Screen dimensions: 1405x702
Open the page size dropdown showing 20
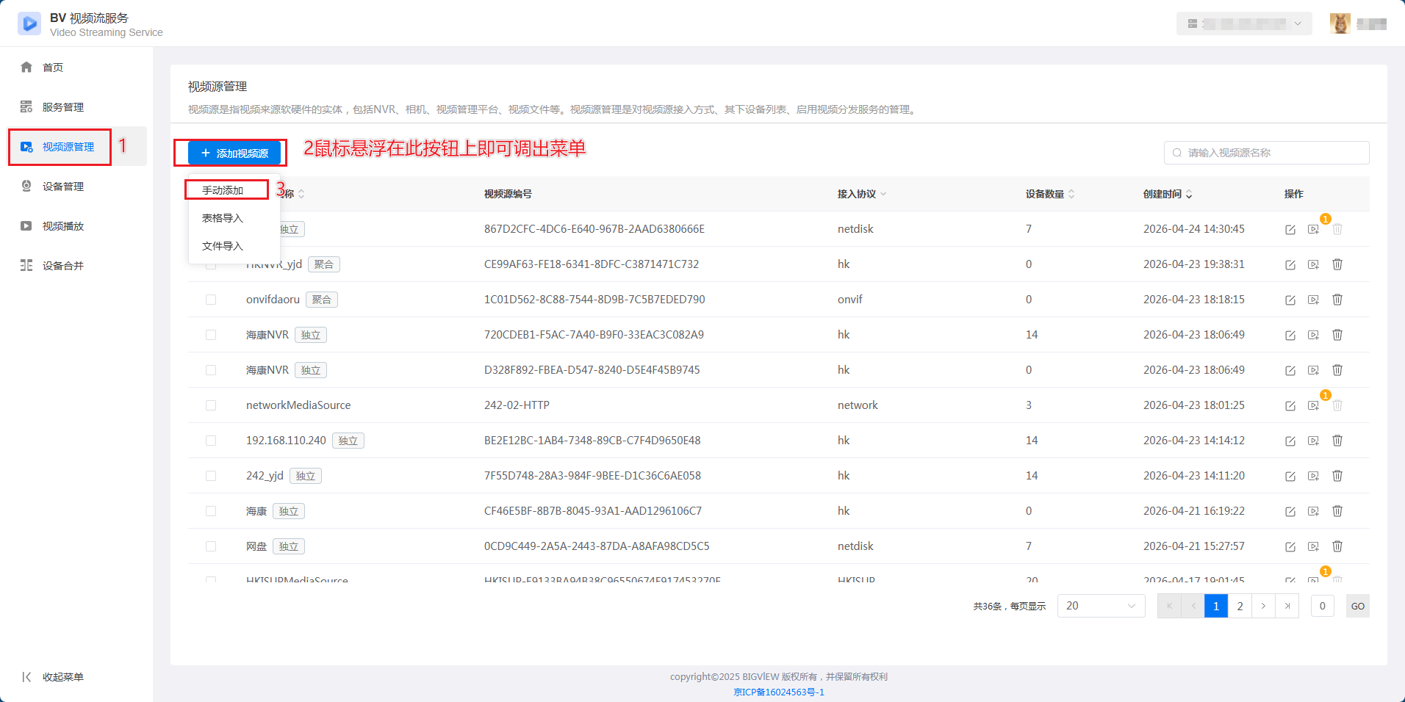[1101, 606]
